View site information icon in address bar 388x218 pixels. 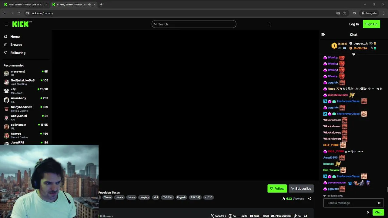click(28, 13)
